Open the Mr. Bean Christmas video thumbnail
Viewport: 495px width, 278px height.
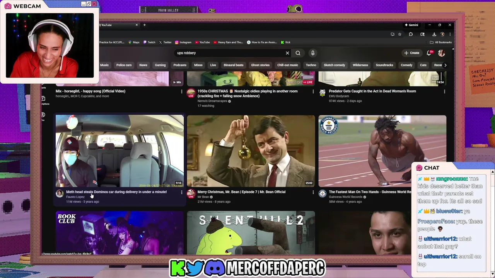pos(251,151)
